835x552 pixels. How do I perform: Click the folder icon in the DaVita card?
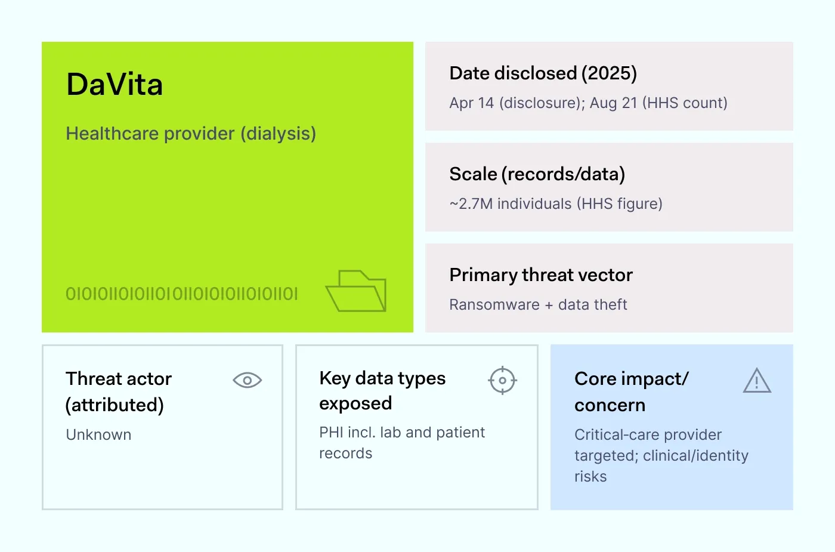[356, 291]
